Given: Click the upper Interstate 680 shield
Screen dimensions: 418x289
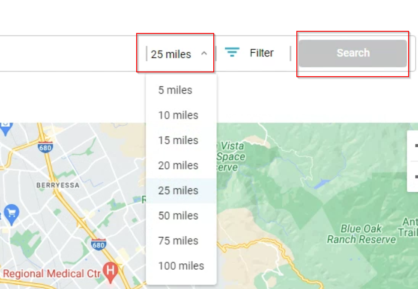Looking at the screenshot, I should [45, 147].
